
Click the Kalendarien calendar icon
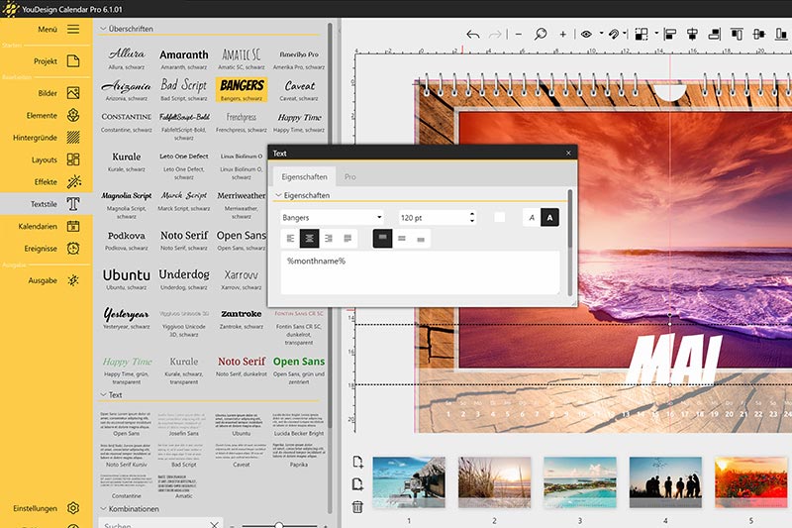click(73, 226)
